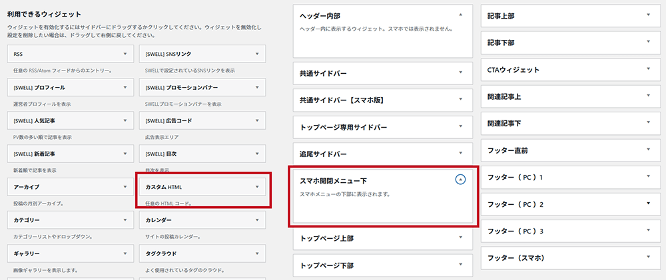Expand the CTAウィジェット area arrow
This screenshot has width=666, height=280.
coord(648,69)
